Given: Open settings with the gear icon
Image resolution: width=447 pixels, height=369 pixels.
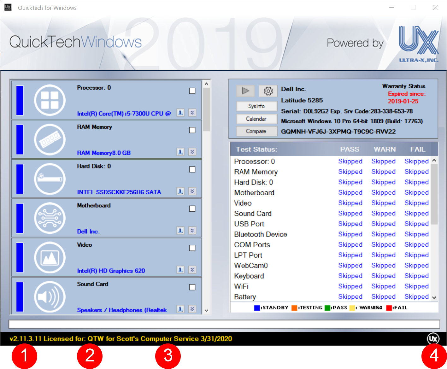Looking at the screenshot, I should 268,91.
